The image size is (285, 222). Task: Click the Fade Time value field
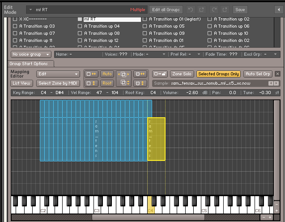click(x=234, y=54)
